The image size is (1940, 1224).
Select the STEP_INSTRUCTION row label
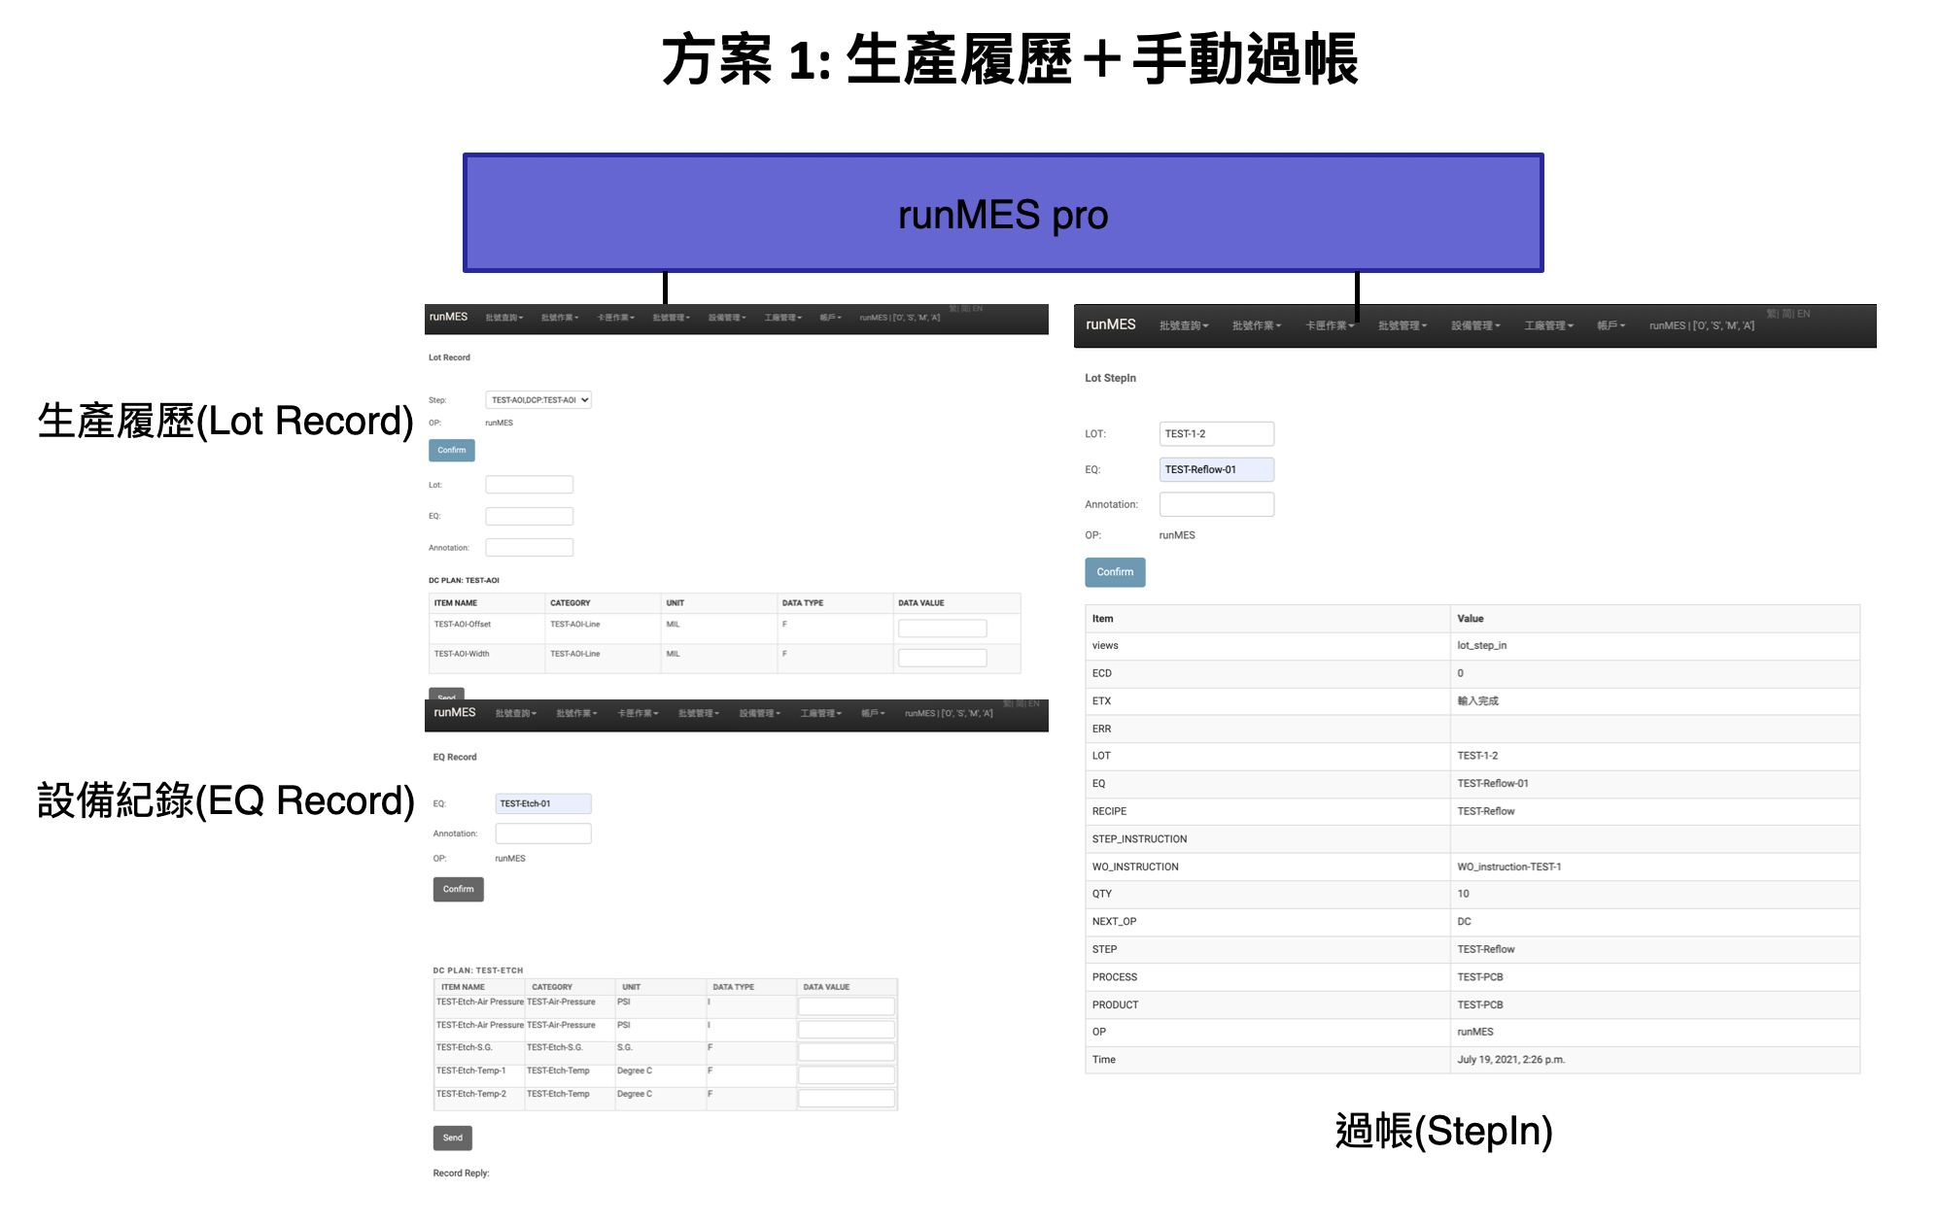click(1139, 838)
